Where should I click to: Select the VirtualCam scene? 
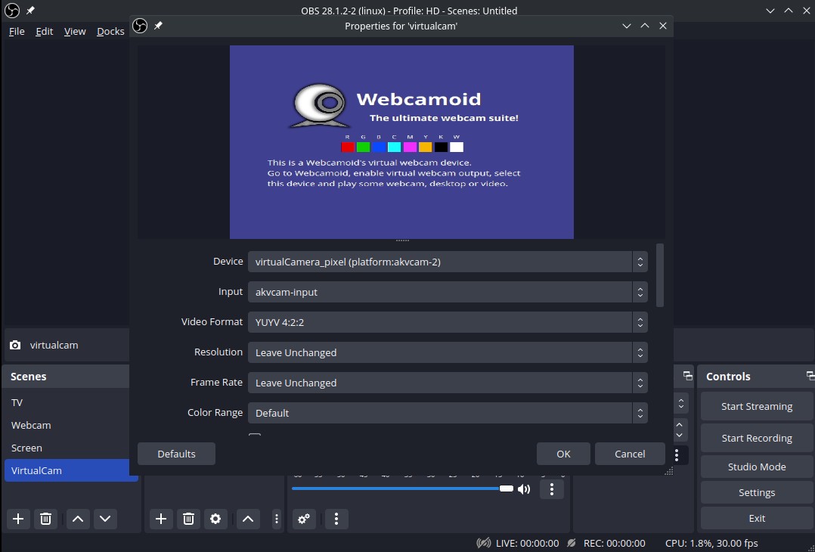[67, 470]
